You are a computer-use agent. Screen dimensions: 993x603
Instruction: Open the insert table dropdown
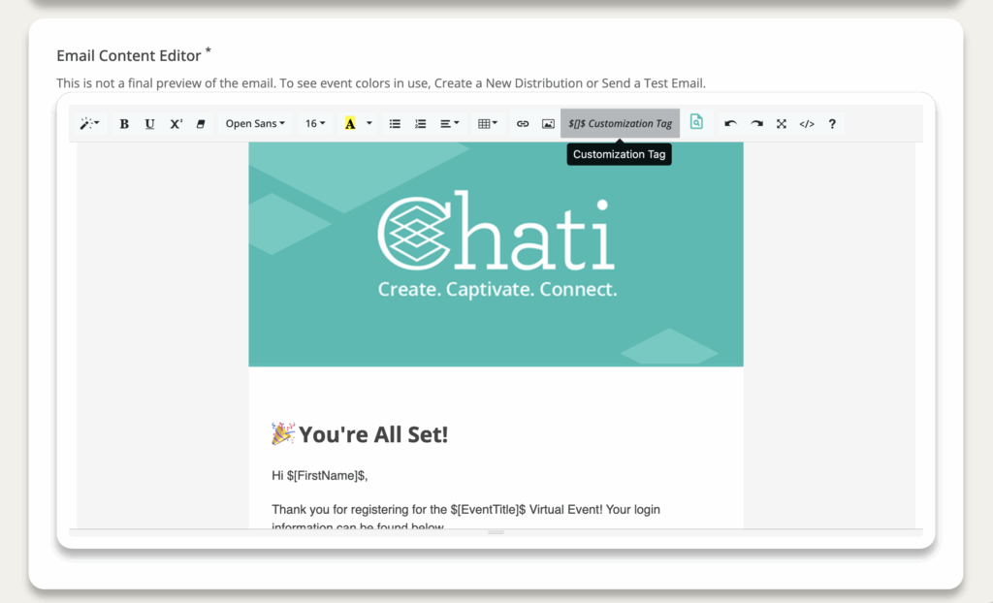pyautogui.click(x=488, y=124)
